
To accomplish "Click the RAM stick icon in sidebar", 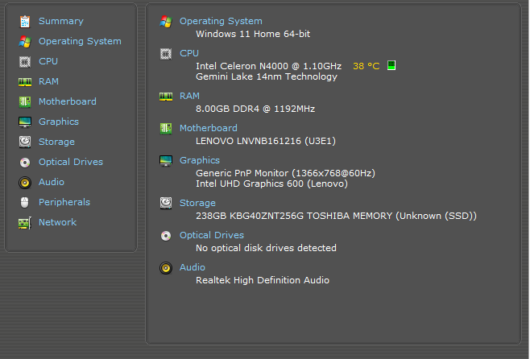I will tap(25, 82).
